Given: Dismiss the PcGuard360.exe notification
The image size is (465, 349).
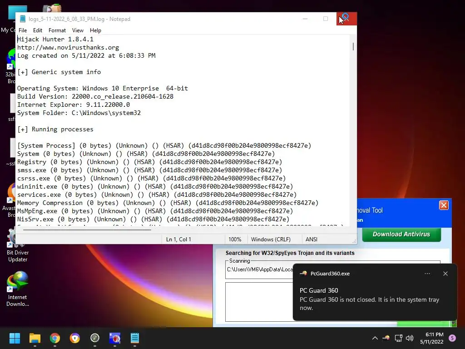Looking at the screenshot, I should [445, 274].
